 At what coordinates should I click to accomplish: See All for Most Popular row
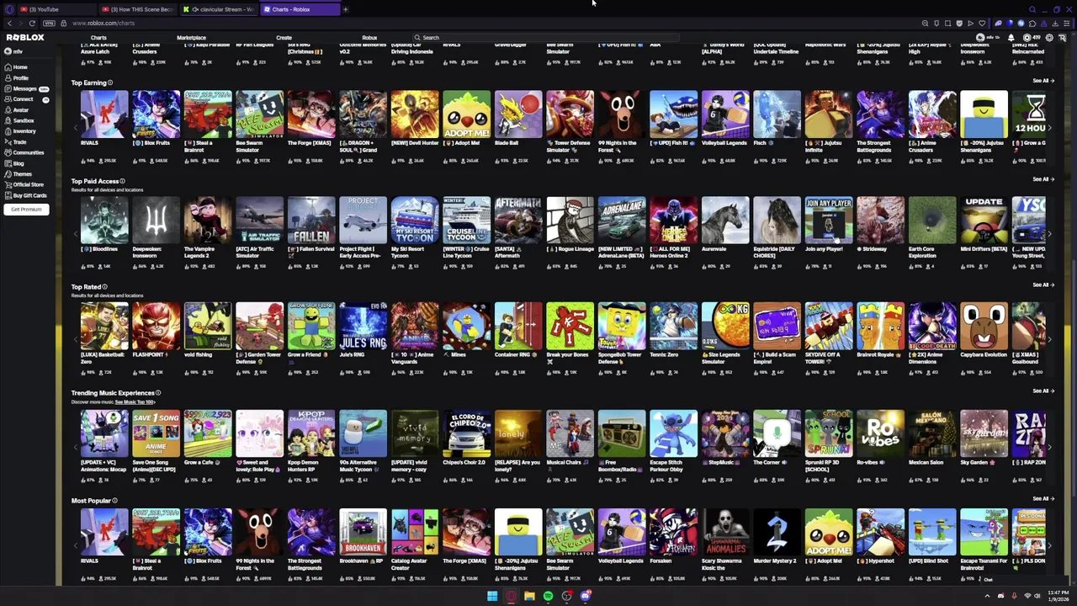(1043, 499)
